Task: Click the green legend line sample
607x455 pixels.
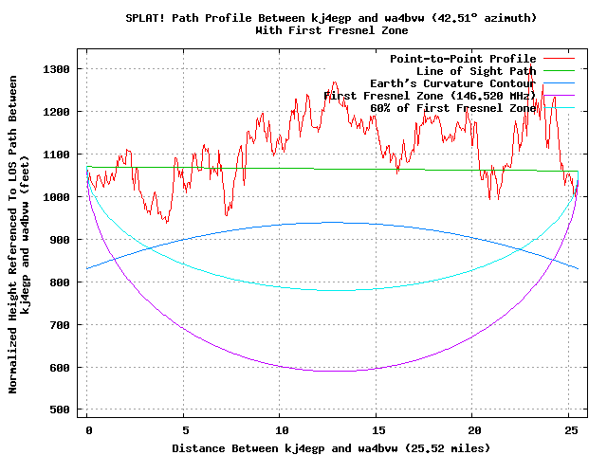Action: [559, 71]
